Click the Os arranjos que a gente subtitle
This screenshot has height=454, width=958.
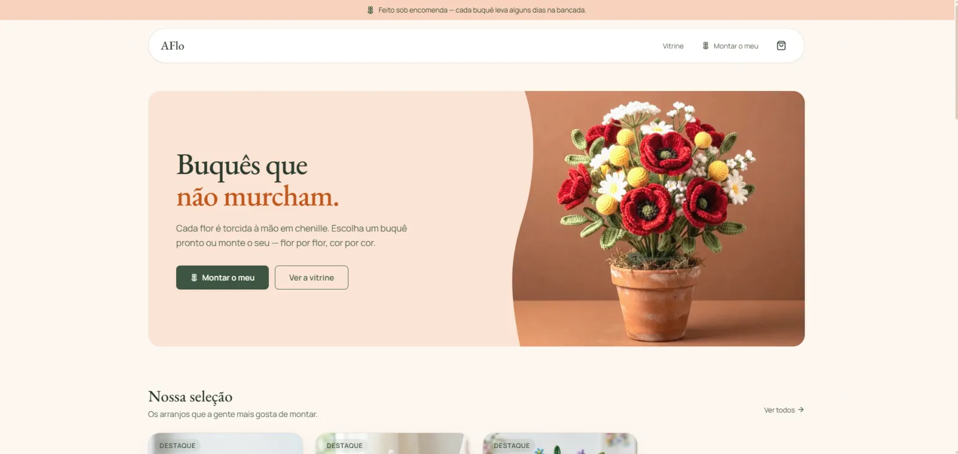click(x=233, y=414)
